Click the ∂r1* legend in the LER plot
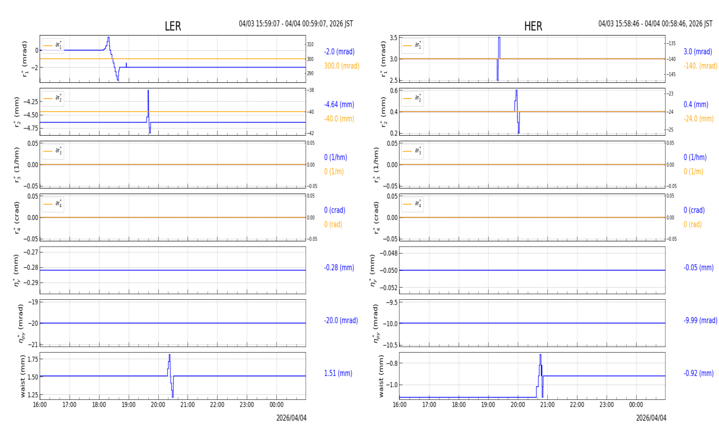The image size is (719, 439). [x=53, y=46]
